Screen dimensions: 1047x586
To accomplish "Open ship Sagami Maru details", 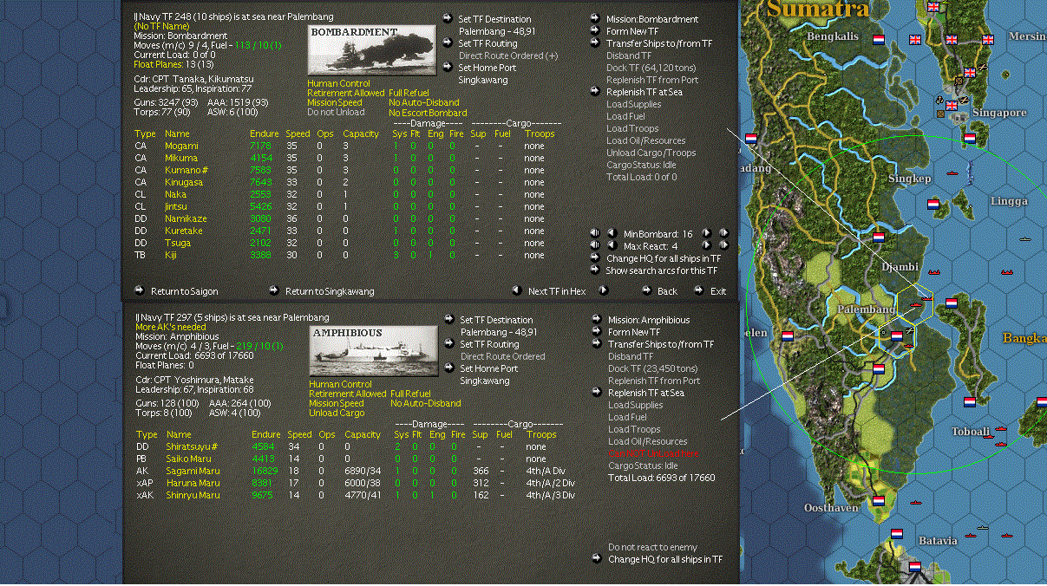I will pos(192,471).
